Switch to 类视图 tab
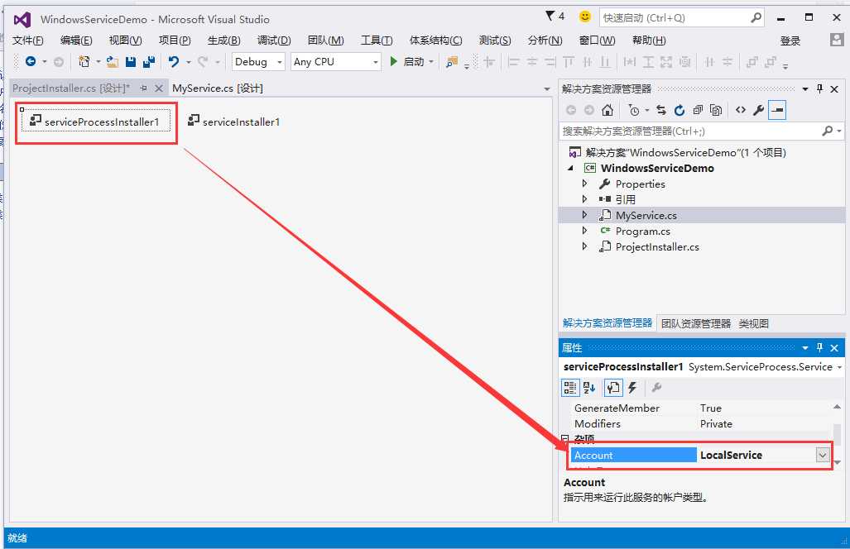The image size is (850, 549). [x=753, y=324]
